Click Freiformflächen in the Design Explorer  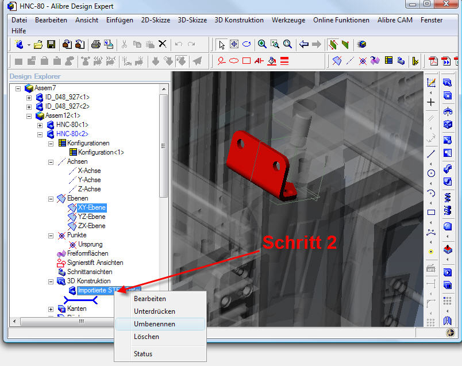pos(87,253)
